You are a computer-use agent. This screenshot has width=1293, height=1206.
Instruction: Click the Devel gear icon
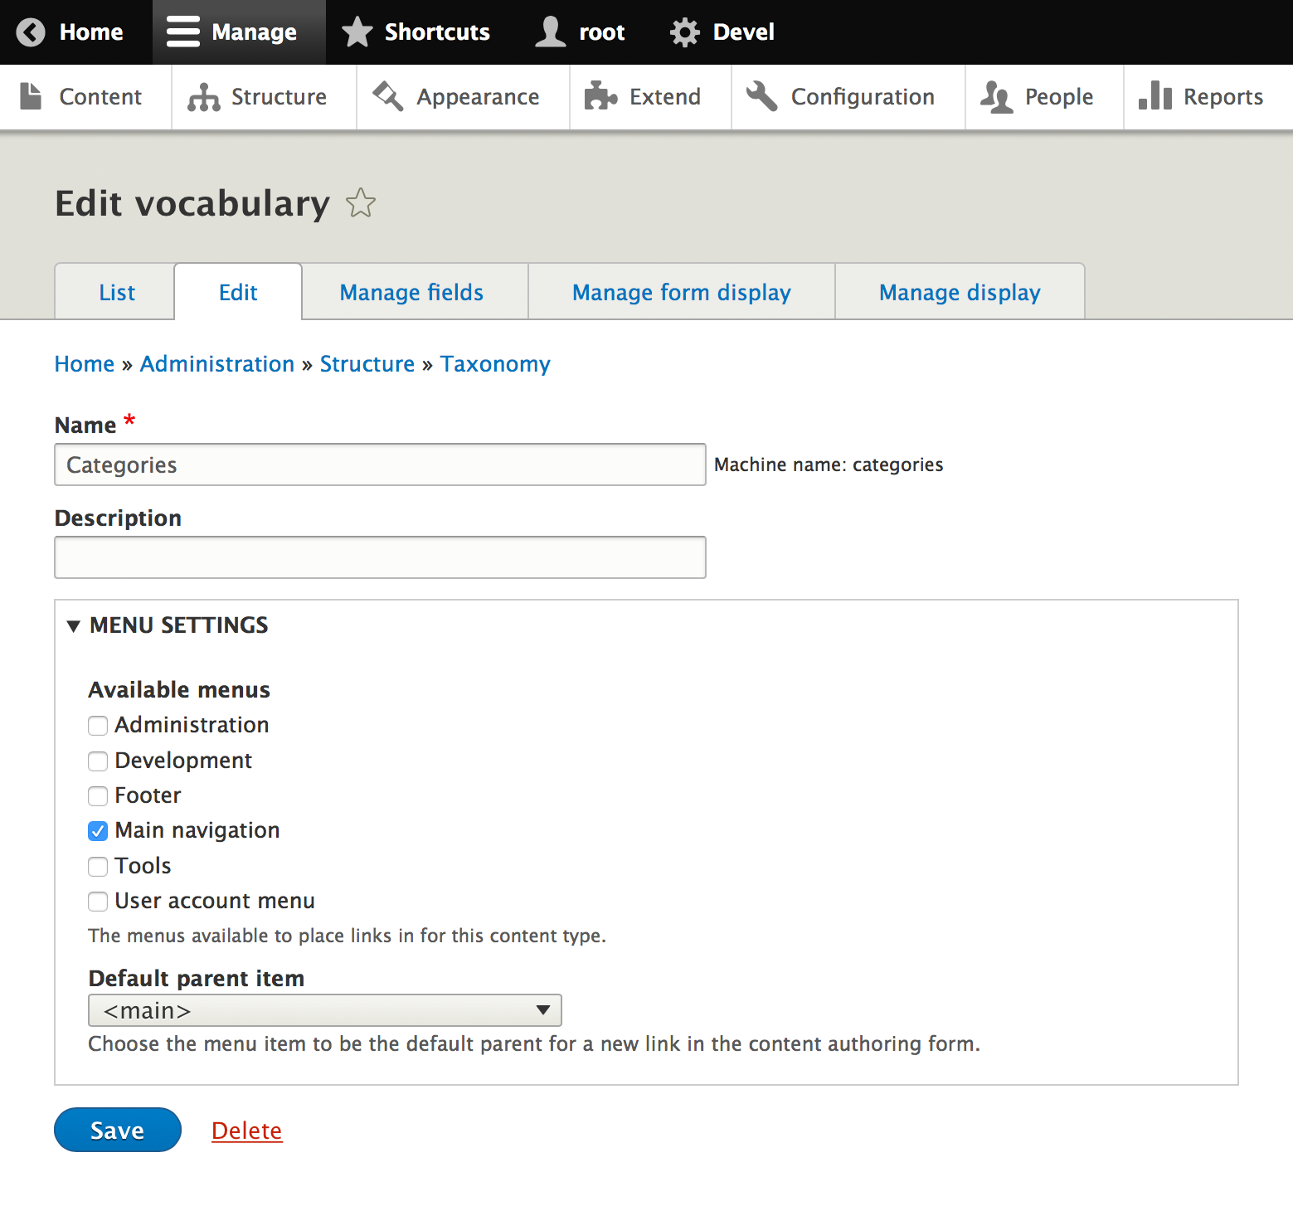[684, 32]
